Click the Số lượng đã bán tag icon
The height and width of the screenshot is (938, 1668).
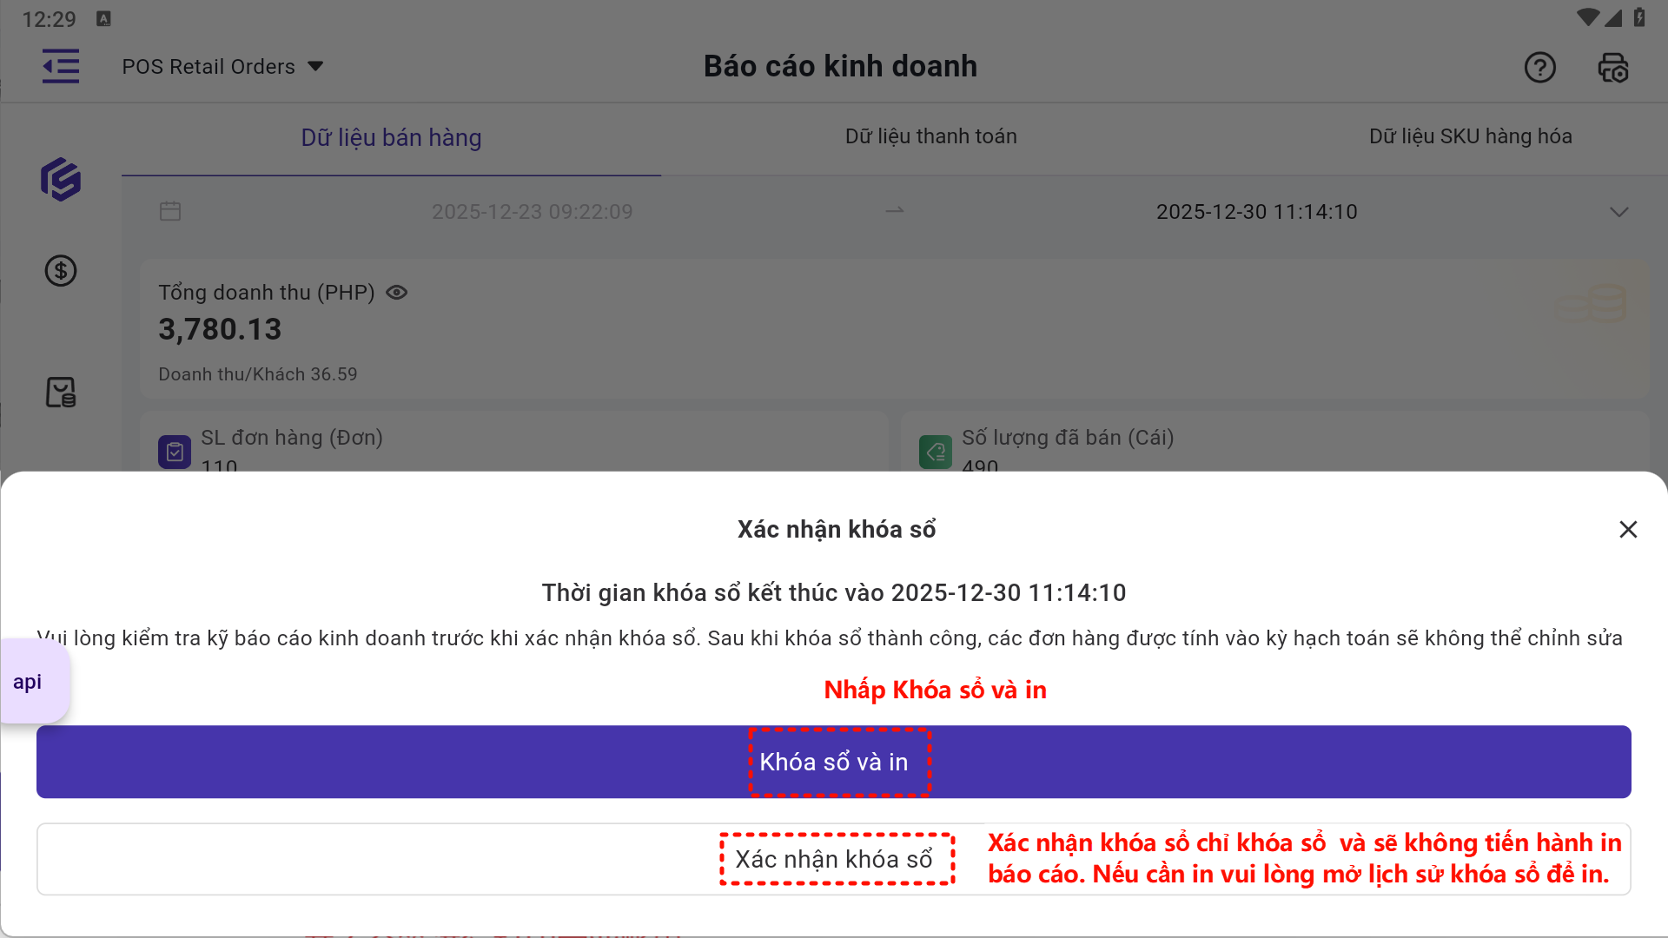tap(936, 452)
